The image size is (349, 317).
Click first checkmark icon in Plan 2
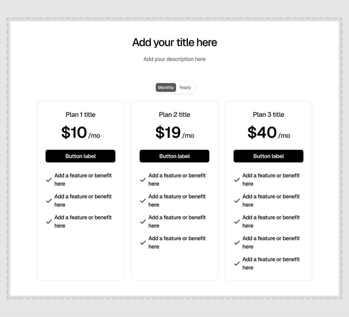[x=143, y=180]
